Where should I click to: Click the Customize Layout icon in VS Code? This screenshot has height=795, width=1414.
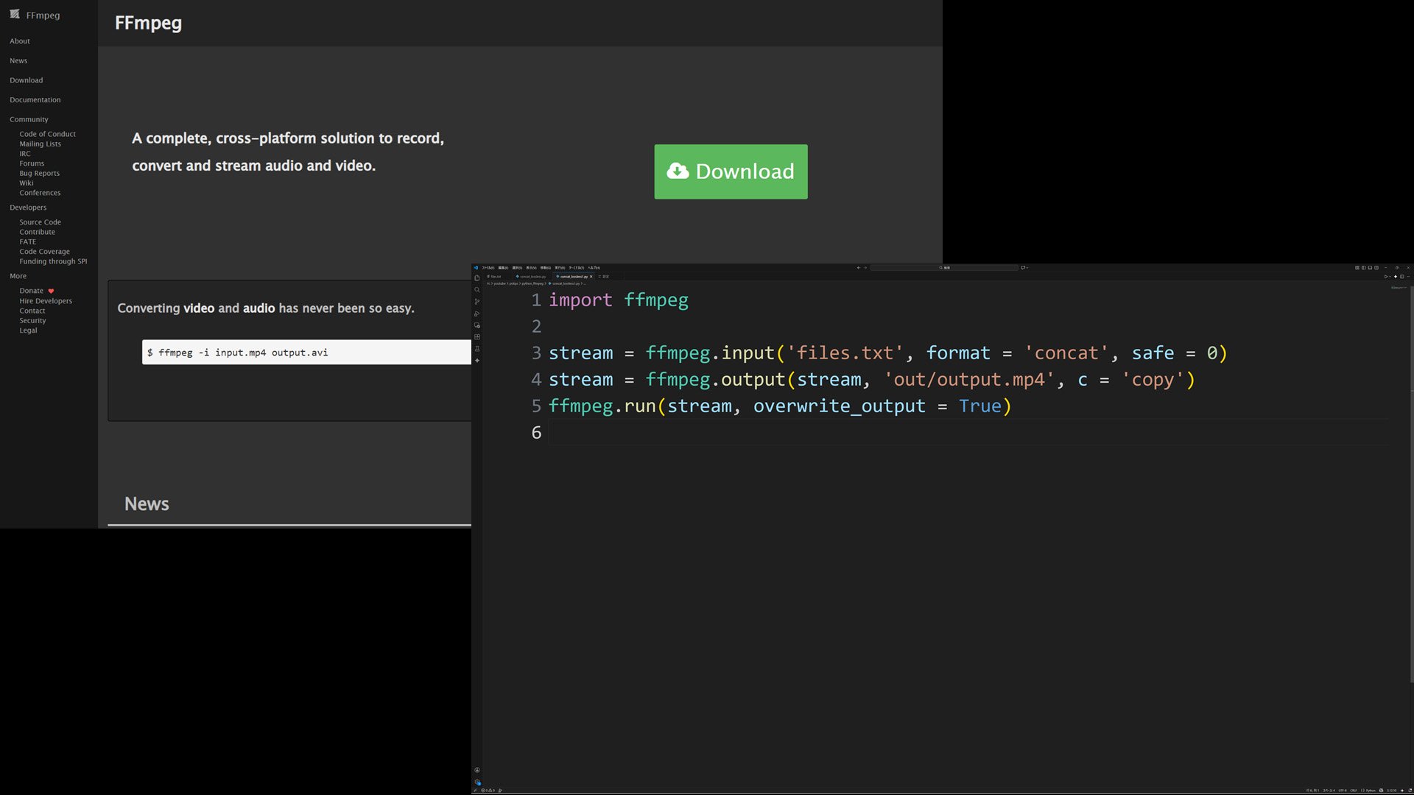(1357, 268)
